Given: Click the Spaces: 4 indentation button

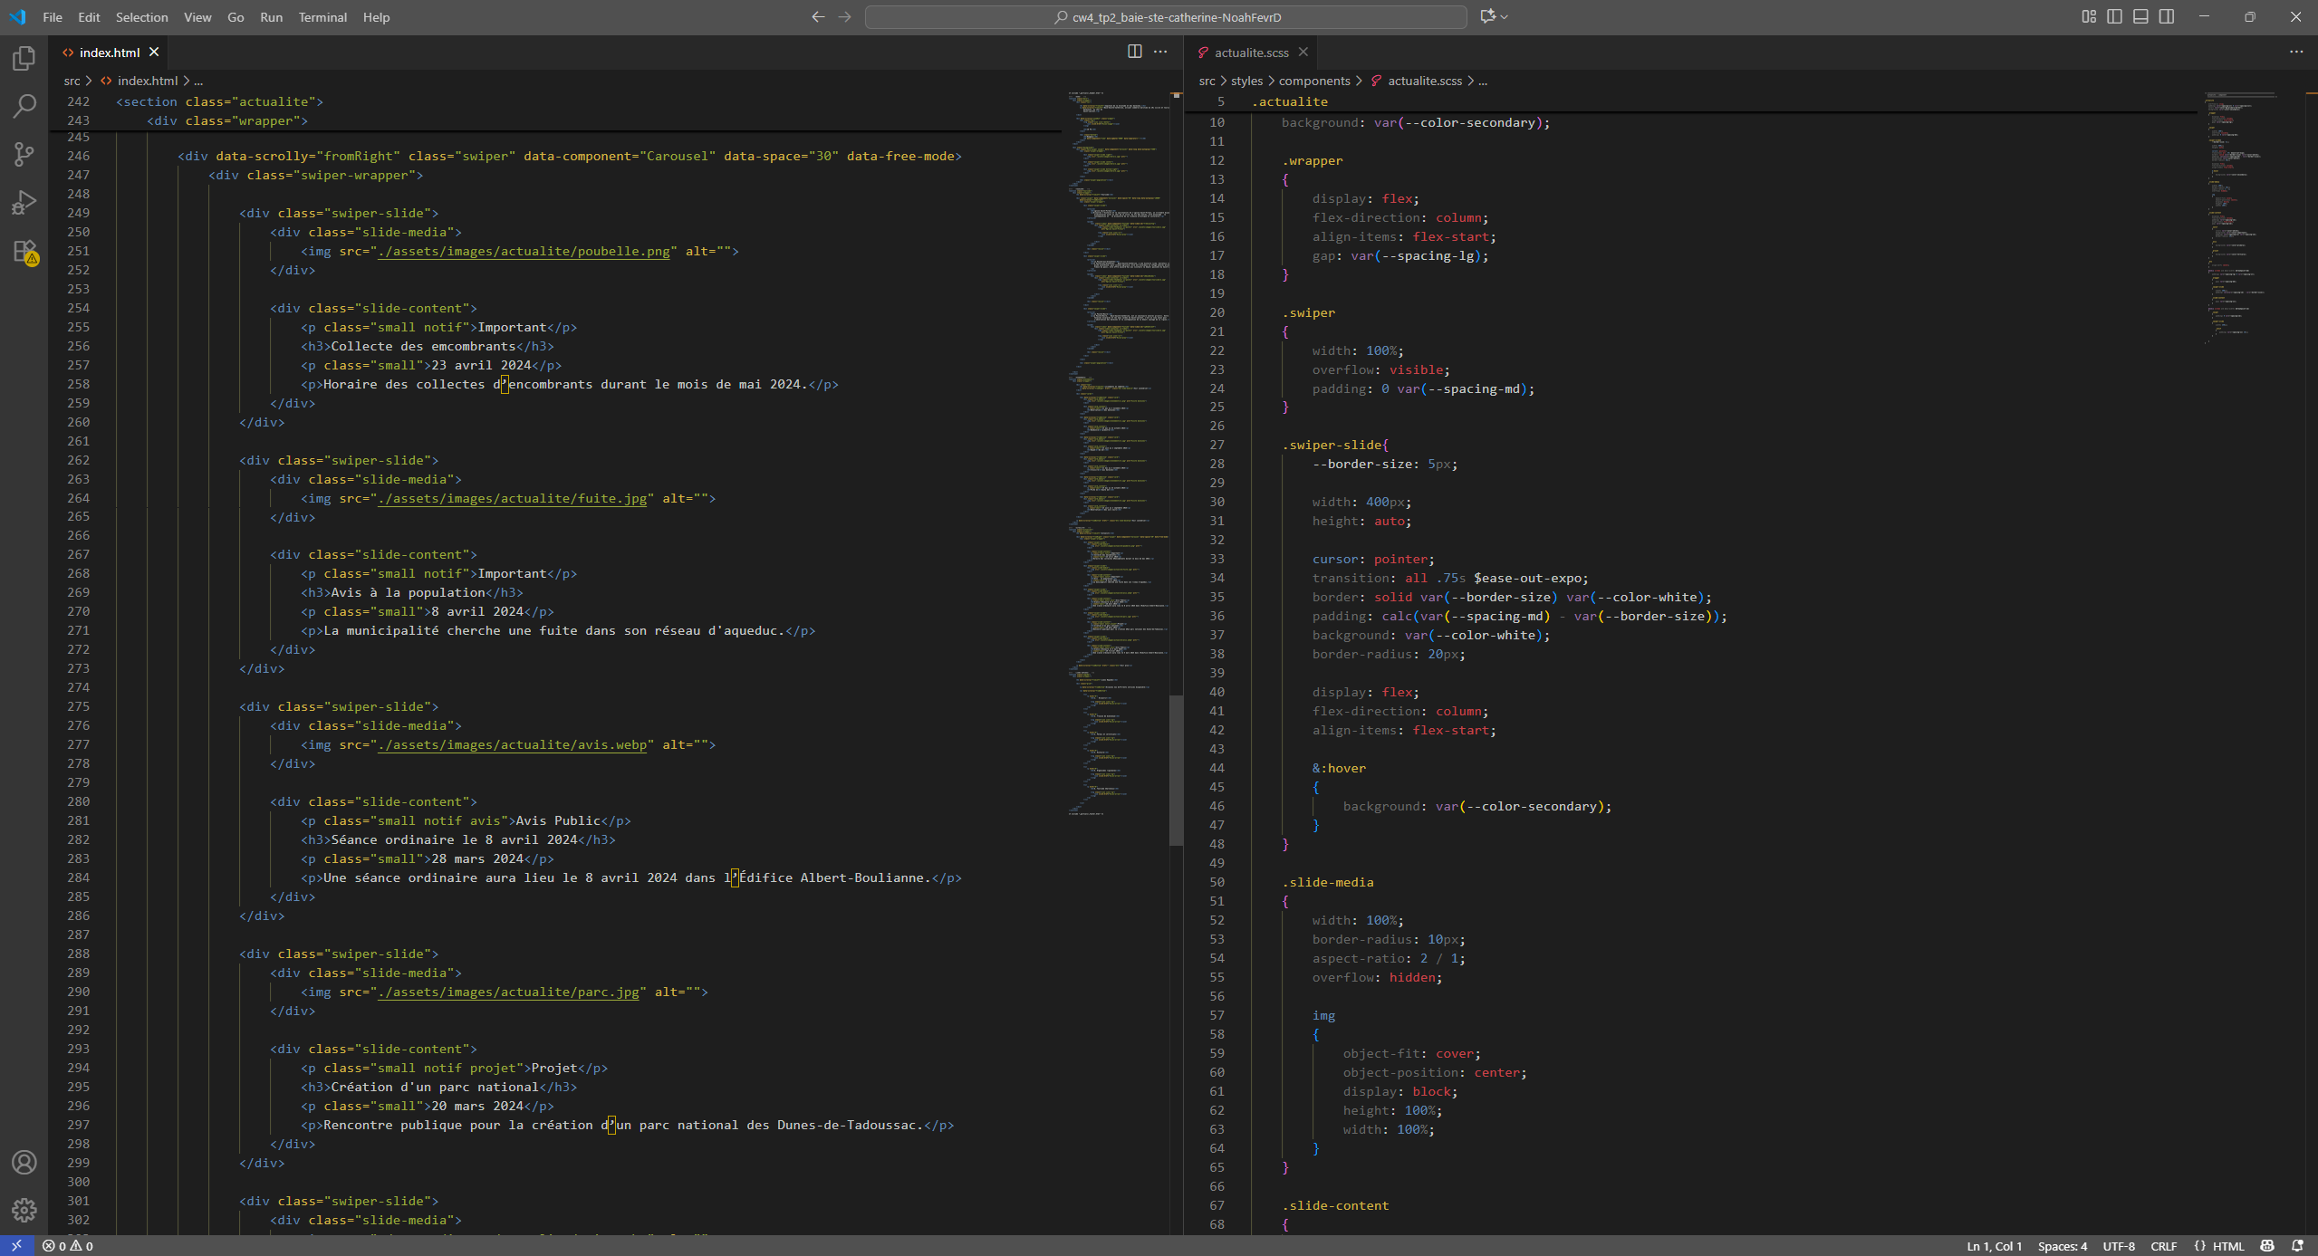Looking at the screenshot, I should [2062, 1246].
